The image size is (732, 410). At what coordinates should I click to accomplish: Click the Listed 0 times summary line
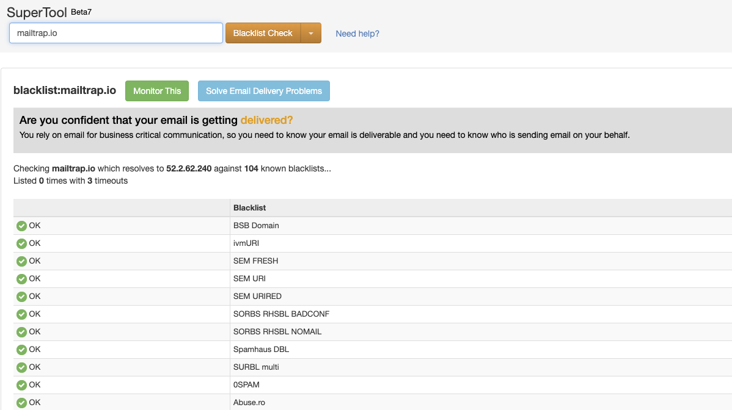(x=70, y=181)
